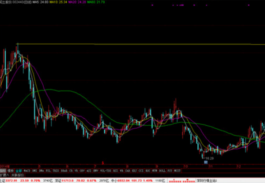
Task: Click the red event marker near July
Action: [102, 163]
